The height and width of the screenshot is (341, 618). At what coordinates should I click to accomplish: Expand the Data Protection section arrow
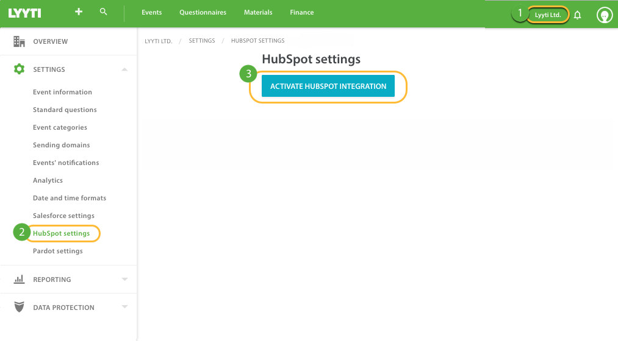[x=124, y=307]
